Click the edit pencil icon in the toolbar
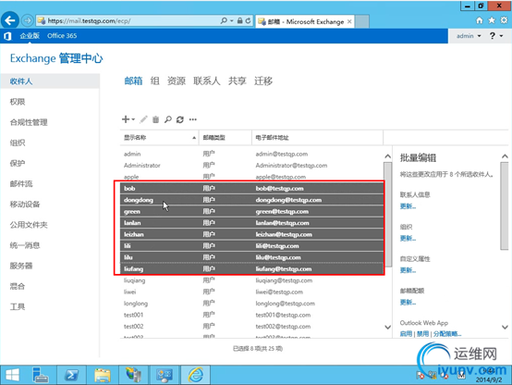This screenshot has width=512, height=385. coord(143,119)
